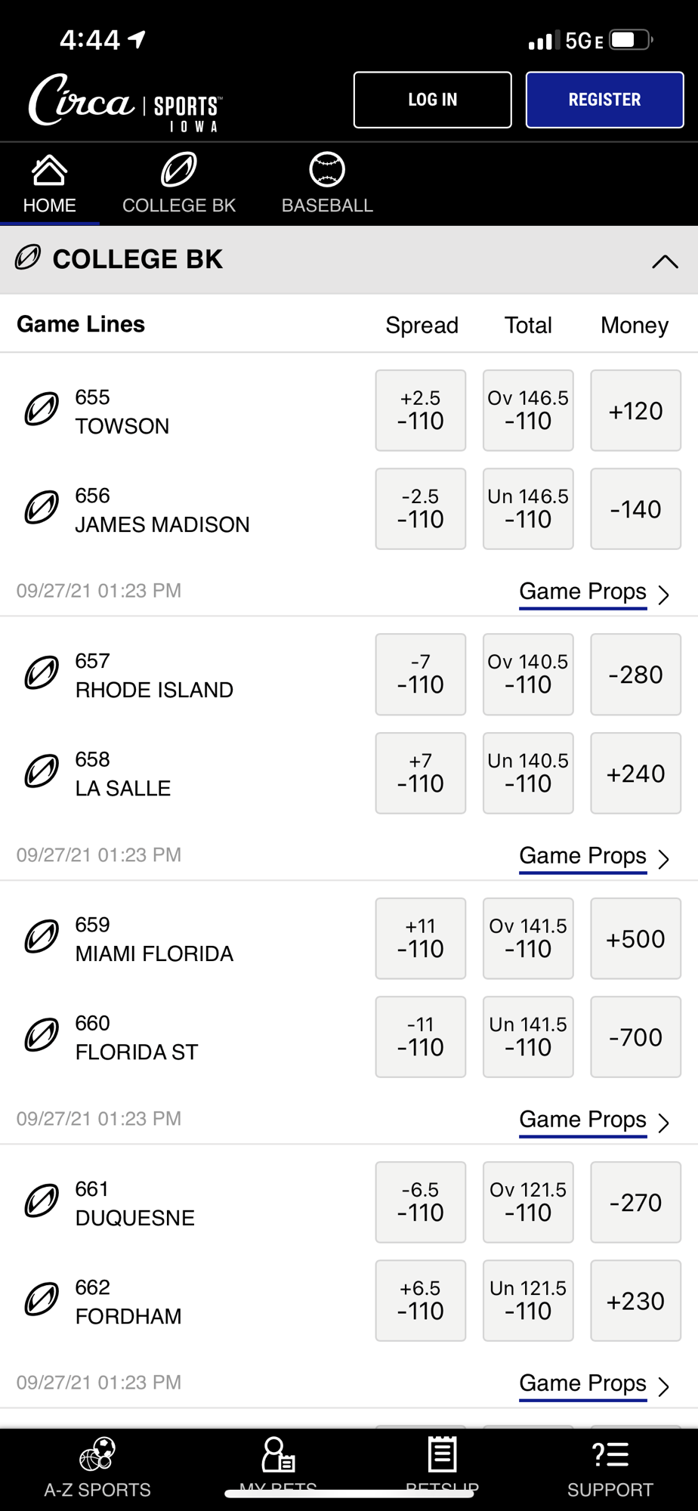Tap the Baseball icon in nav
The width and height of the screenshot is (698, 1511).
click(327, 169)
